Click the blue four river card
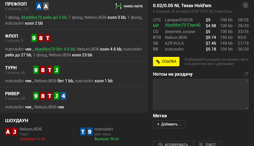The height and width of the screenshot is (146, 254). 63,96
